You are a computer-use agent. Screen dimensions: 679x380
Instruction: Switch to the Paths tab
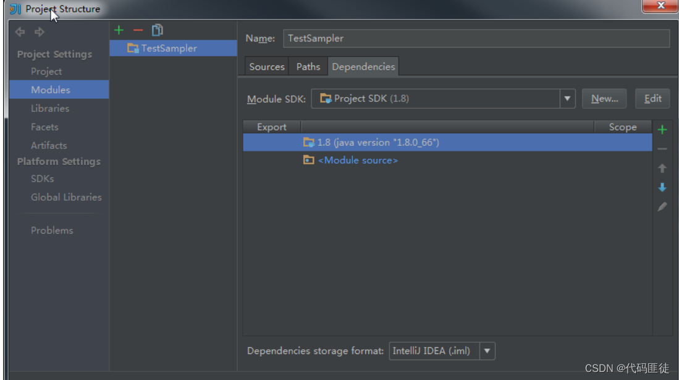click(308, 67)
